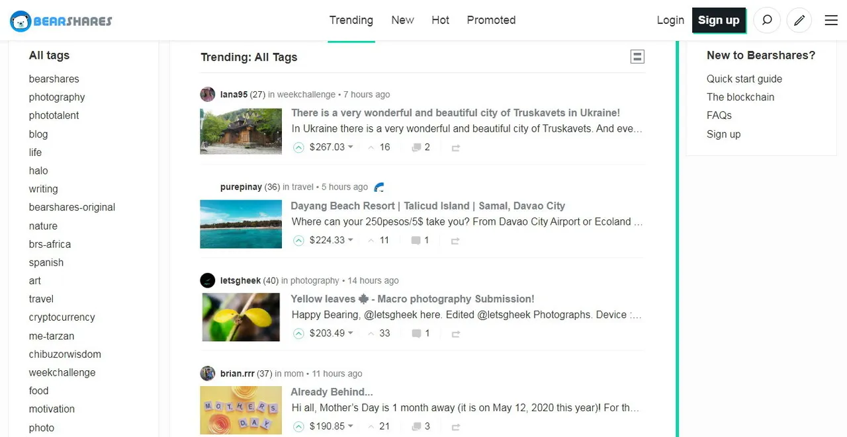Screen dimensions: 847x437
Task: Open the hamburger menu icon
Action: (x=831, y=20)
